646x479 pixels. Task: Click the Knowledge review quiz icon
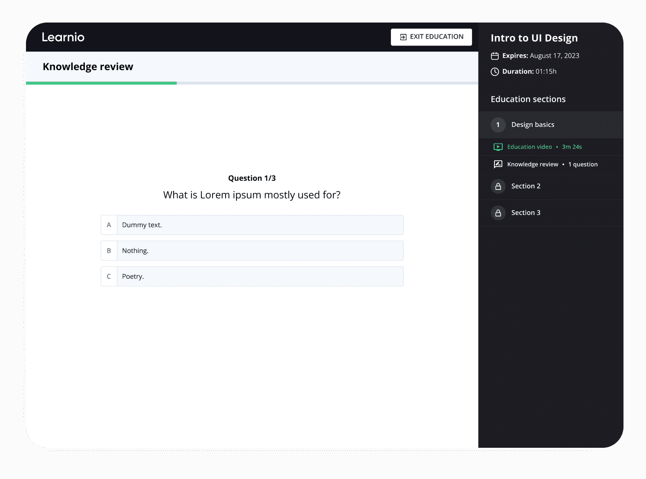point(498,164)
